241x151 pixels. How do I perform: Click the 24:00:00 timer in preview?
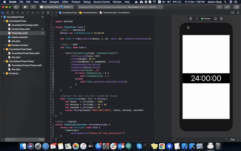206,78
